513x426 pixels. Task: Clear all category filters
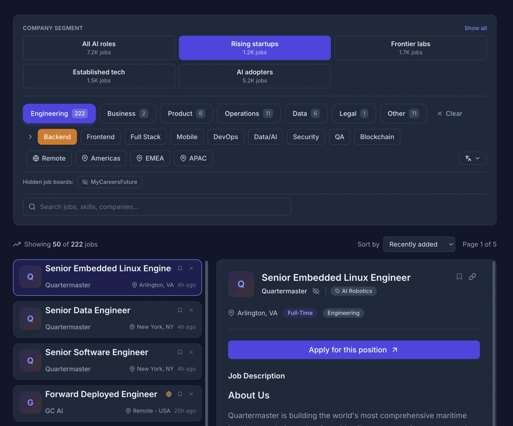pyautogui.click(x=450, y=113)
